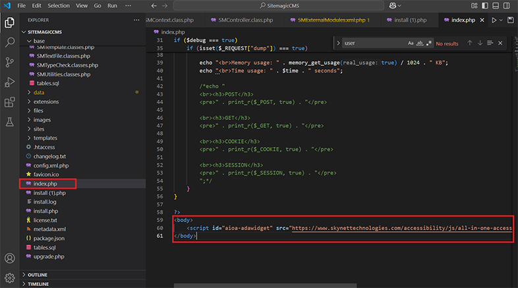This screenshot has width=518, height=288.
Task: Toggle Use Regular Expression in find widget
Action: coord(428,43)
